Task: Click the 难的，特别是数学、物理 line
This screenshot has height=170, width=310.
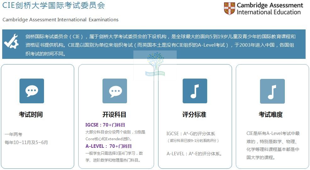Action: coord(272,142)
